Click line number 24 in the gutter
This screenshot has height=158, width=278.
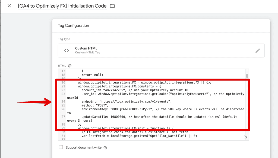coord(63,101)
